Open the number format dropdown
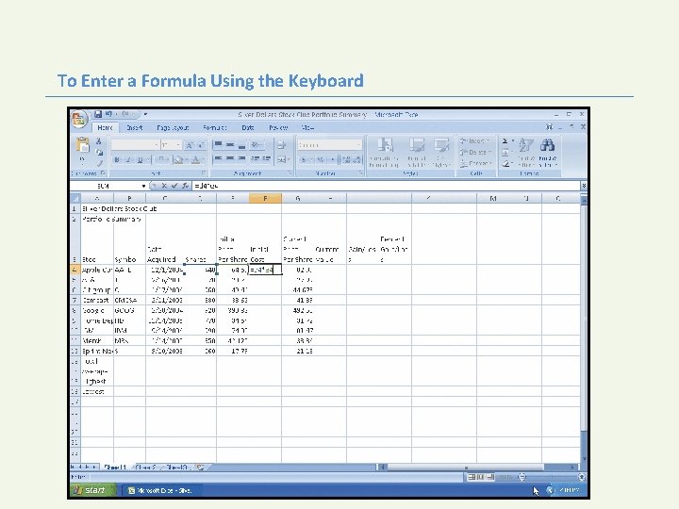The image size is (679, 509). 358,145
